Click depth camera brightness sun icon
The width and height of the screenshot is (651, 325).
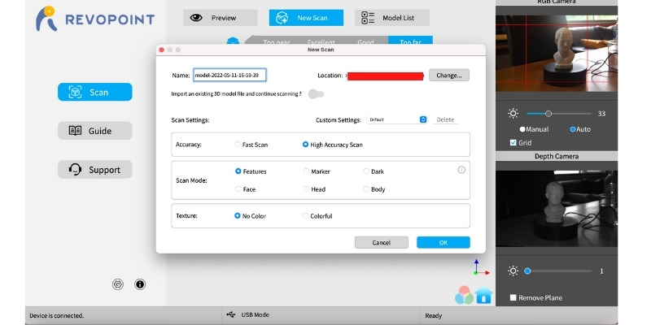point(513,271)
